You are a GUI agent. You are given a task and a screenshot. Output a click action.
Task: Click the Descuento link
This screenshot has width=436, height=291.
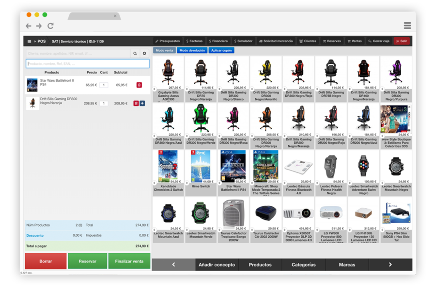[35, 236]
